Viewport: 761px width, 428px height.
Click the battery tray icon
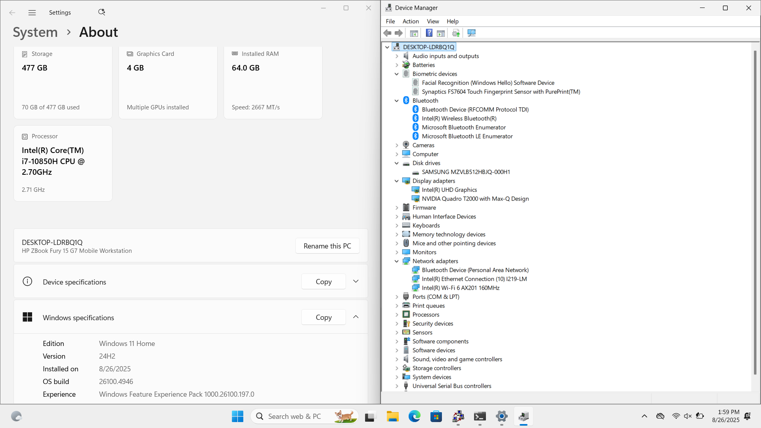click(x=700, y=416)
